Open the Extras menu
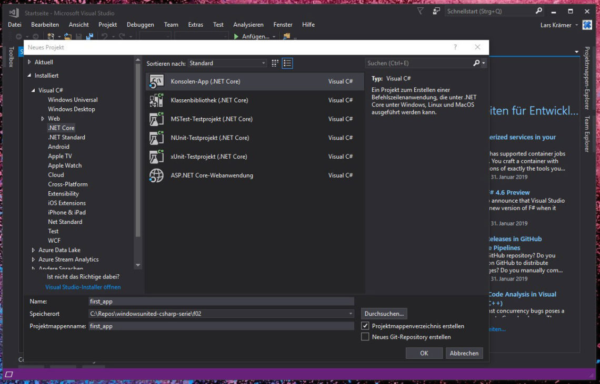Viewport: 600px width, 384px height. coord(195,24)
